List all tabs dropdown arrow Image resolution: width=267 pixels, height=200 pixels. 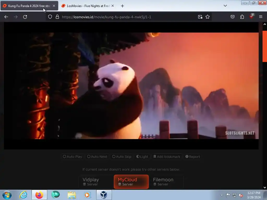click(225, 6)
